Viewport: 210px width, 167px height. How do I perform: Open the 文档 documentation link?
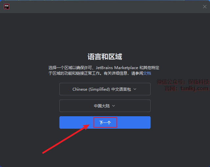click(147, 73)
